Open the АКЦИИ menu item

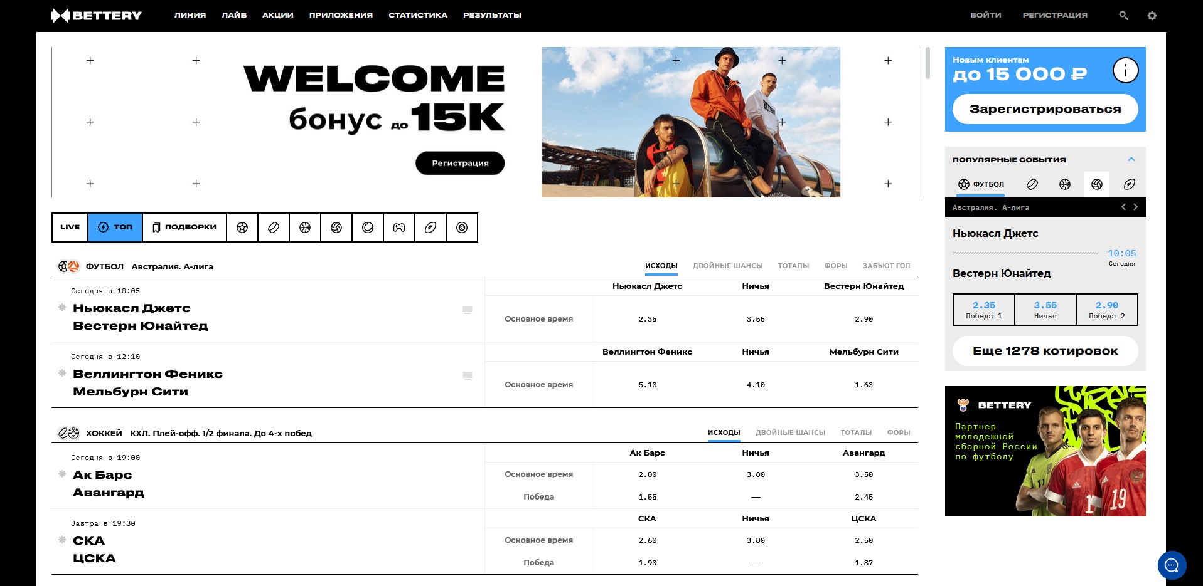click(x=278, y=15)
